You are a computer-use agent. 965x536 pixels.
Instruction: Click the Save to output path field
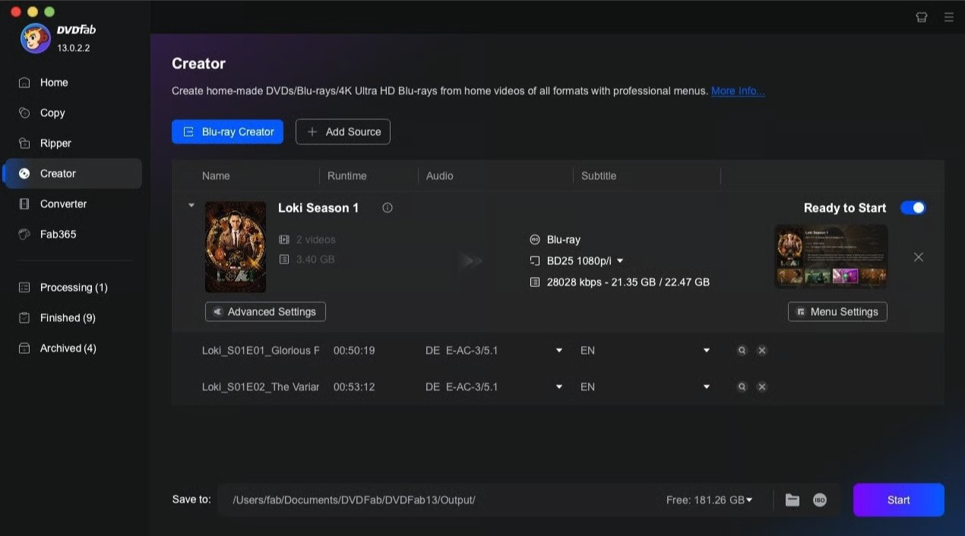click(x=441, y=500)
